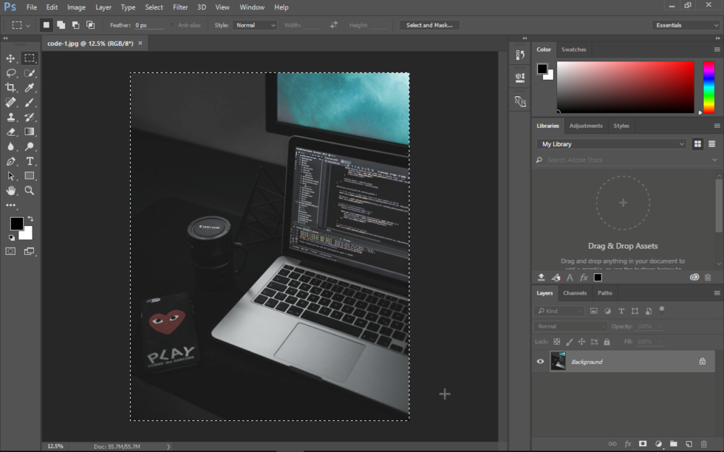Click the Select and Mask button
The width and height of the screenshot is (724, 452).
click(429, 25)
